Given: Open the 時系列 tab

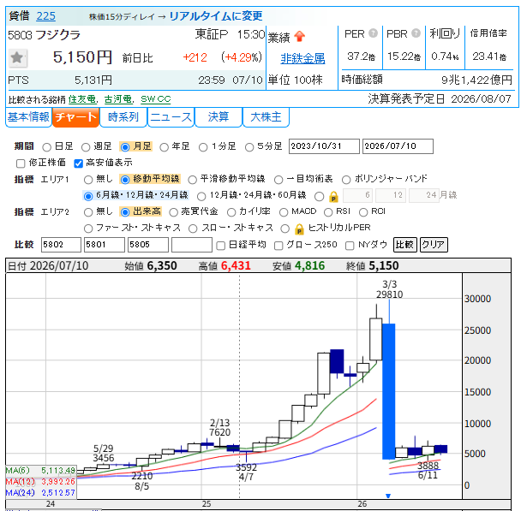Looking at the screenshot, I should [x=123, y=117].
